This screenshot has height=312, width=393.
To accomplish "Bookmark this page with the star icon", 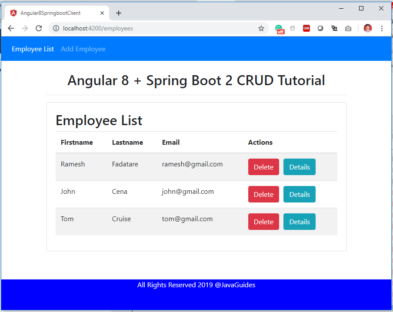I will pos(261,28).
